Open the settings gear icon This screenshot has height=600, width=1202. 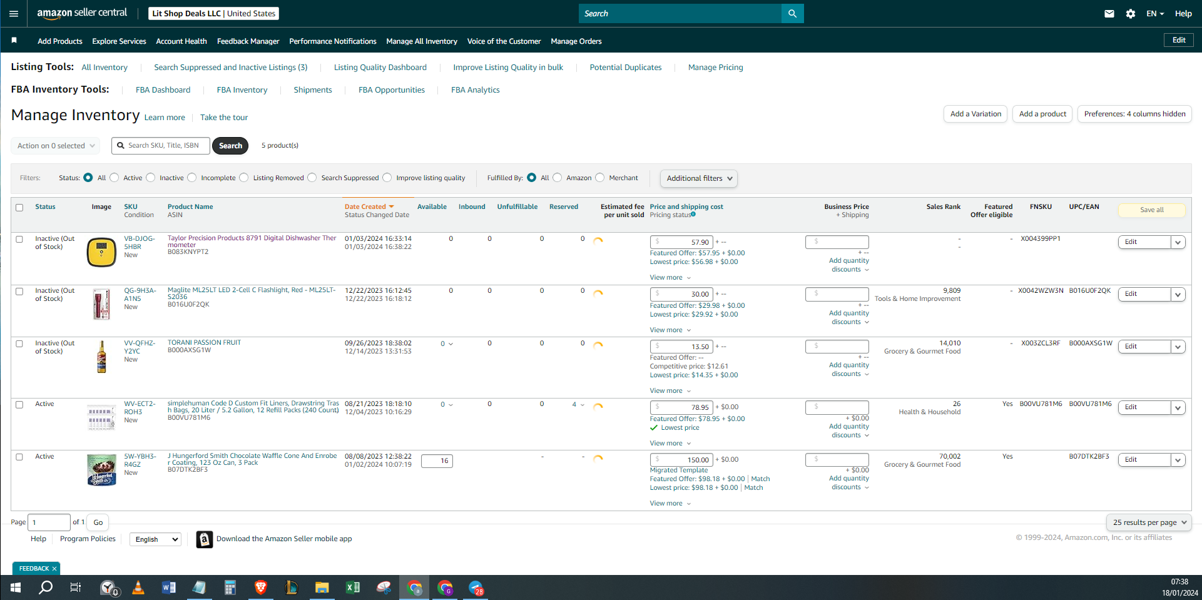pos(1131,13)
